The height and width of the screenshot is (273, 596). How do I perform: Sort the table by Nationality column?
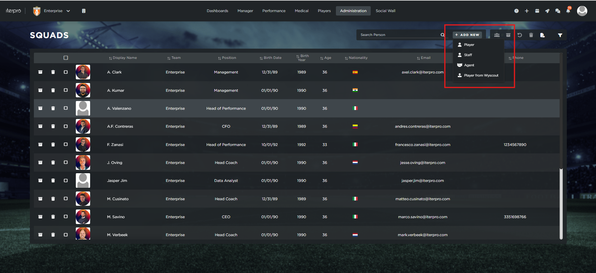click(x=356, y=58)
